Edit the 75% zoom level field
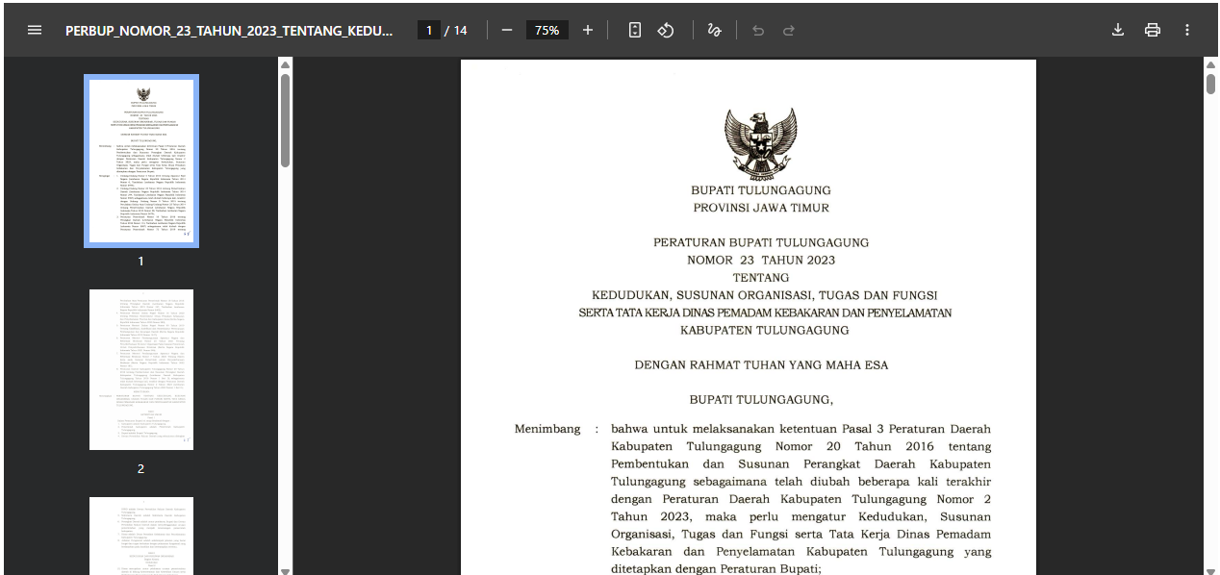 [547, 30]
